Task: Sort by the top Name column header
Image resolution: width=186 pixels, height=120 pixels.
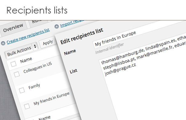Action: (x=26, y=61)
